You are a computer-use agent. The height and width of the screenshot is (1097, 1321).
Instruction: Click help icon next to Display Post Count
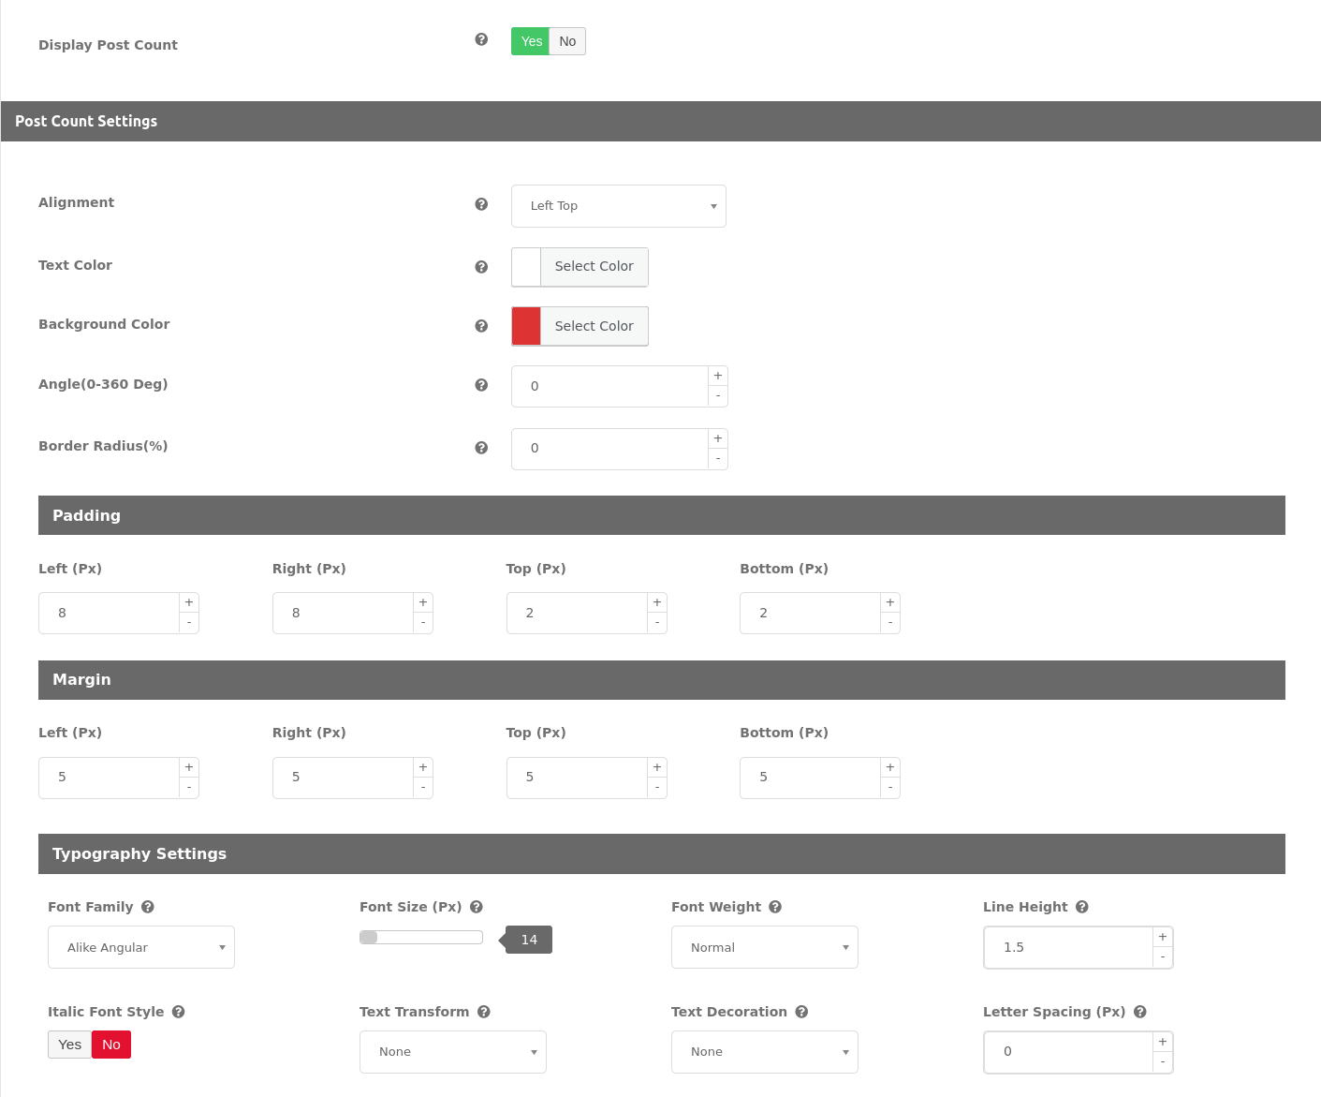pyautogui.click(x=481, y=39)
